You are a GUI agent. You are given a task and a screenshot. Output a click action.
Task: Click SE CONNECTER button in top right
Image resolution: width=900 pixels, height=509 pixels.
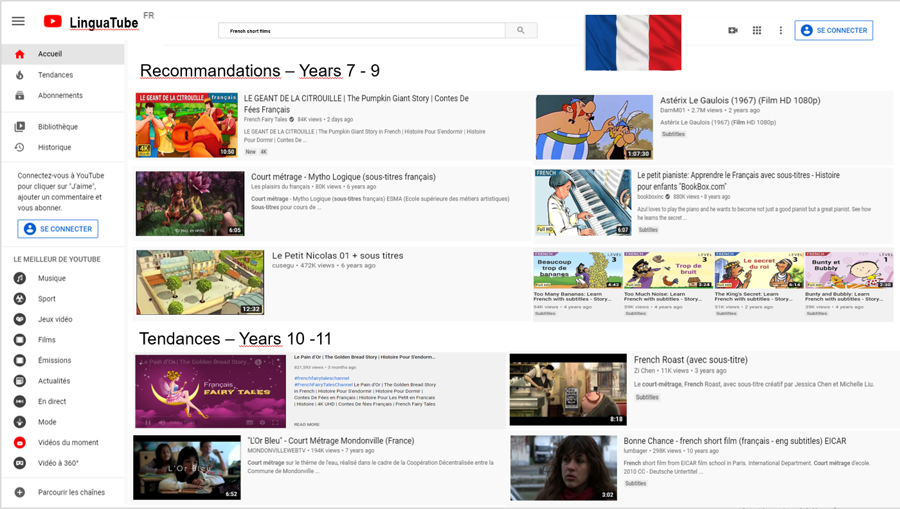click(x=834, y=30)
